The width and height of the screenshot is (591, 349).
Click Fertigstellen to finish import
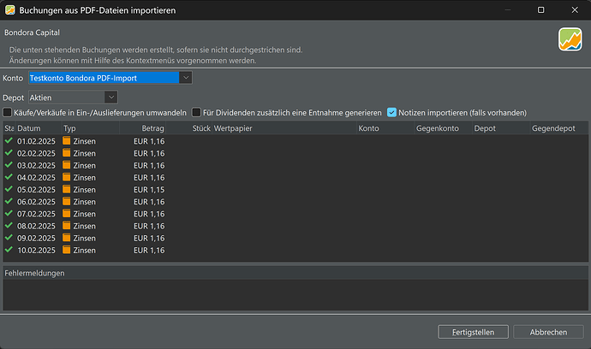[x=473, y=332]
